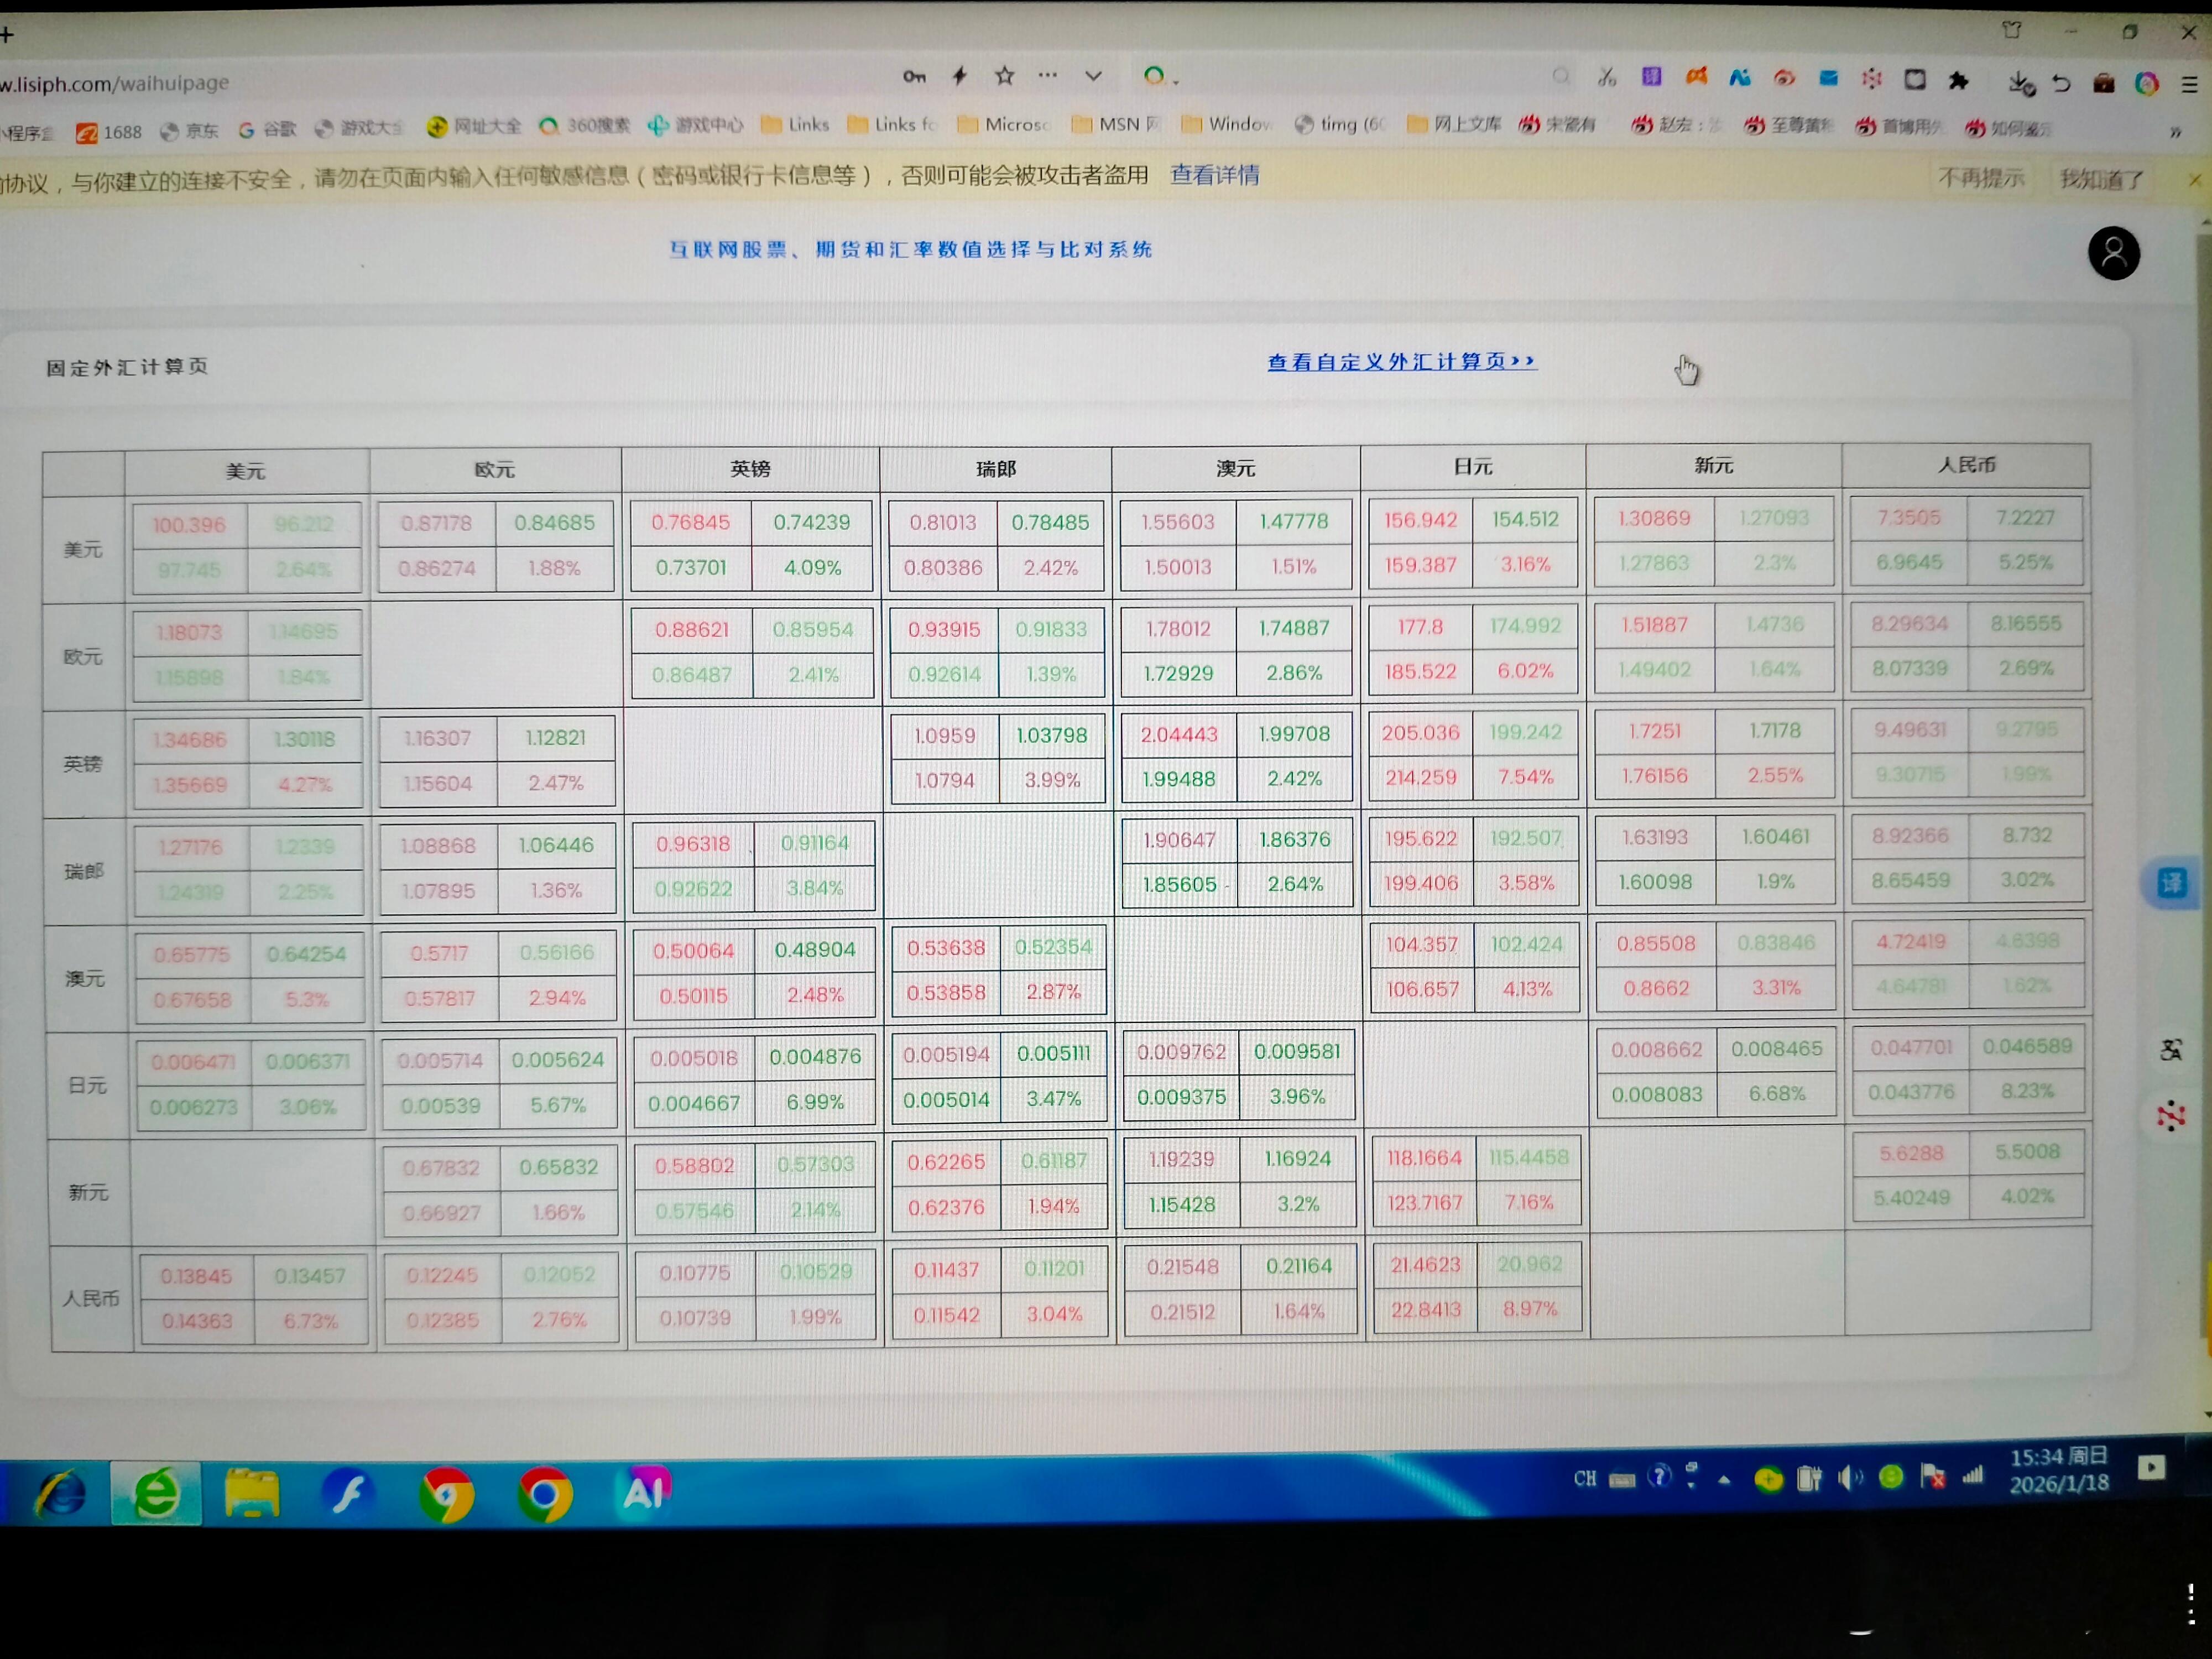Open the puzzle extensions manager icon
Image resolution: width=2212 pixels, height=1659 pixels.
pyautogui.click(x=1959, y=81)
